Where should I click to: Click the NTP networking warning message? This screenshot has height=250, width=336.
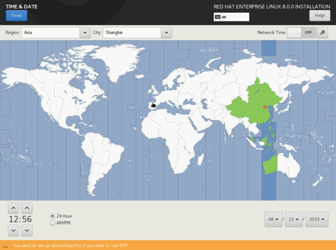(x=71, y=246)
